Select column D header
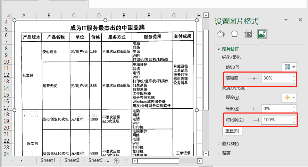The height and width of the screenshot is (167, 308). tap(99, 15)
